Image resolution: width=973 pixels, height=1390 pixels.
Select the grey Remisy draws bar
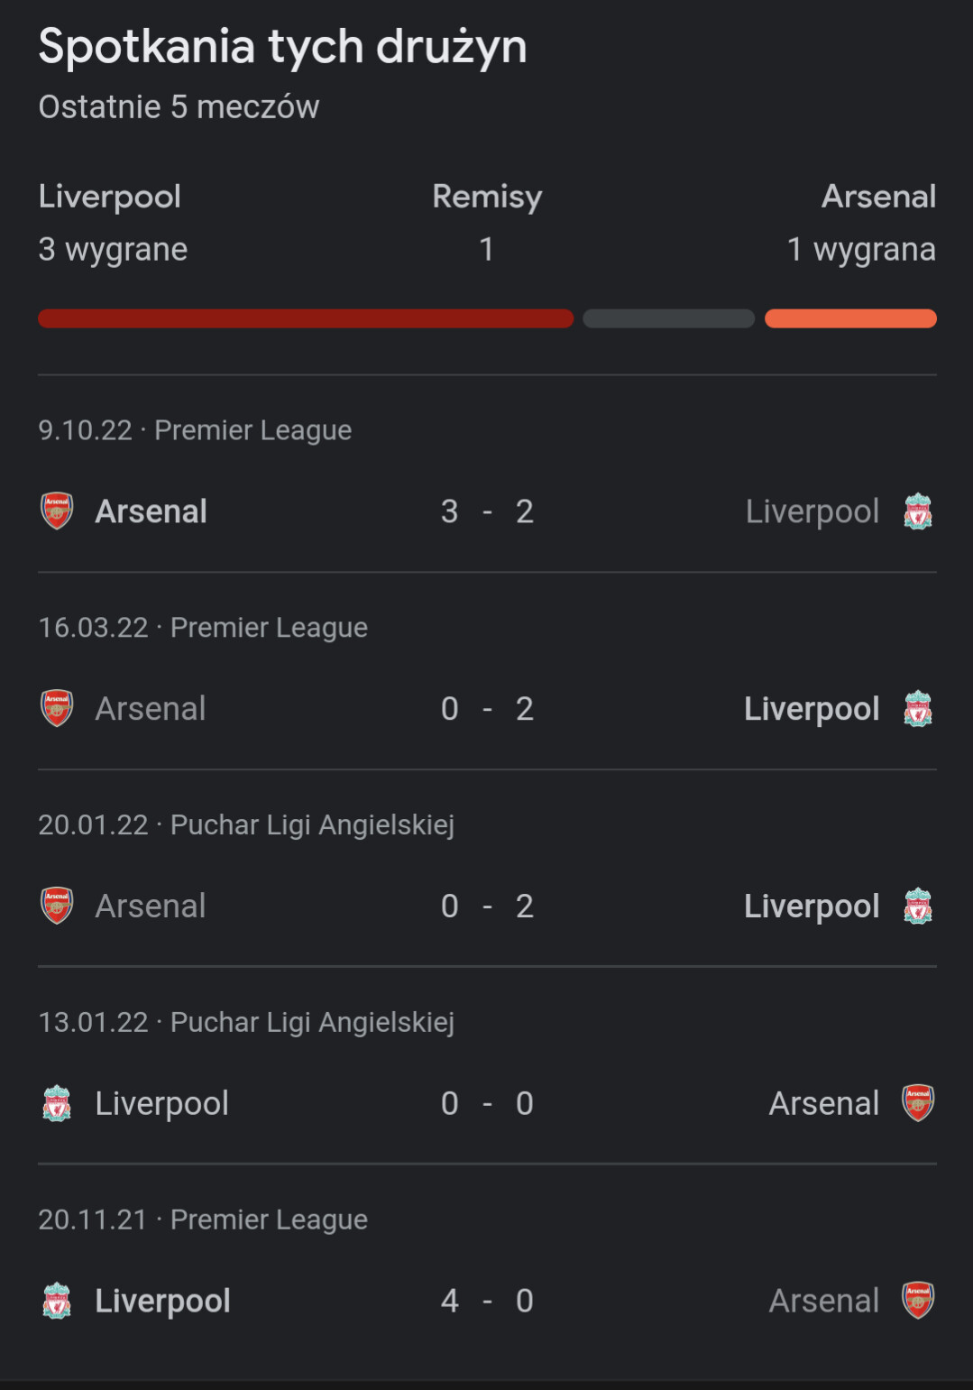[669, 318]
